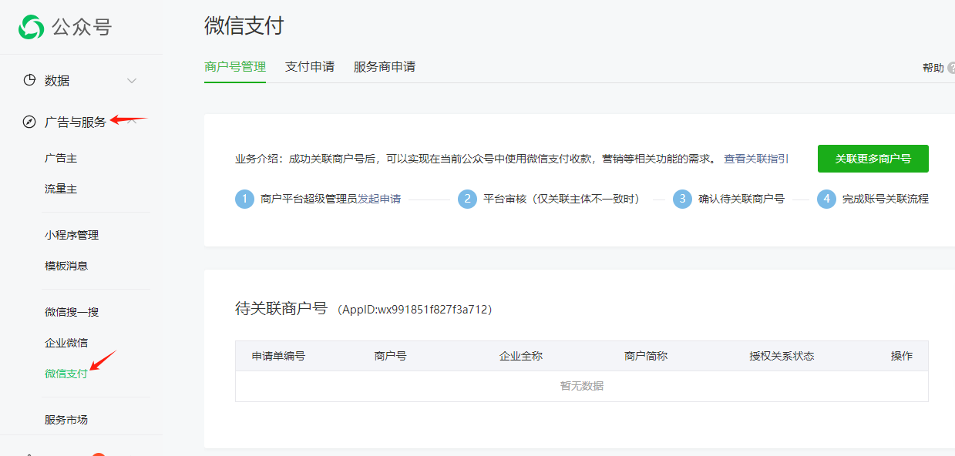This screenshot has height=456, width=955.
Task: Open the 查看关联指引 link
Action: pyautogui.click(x=756, y=159)
